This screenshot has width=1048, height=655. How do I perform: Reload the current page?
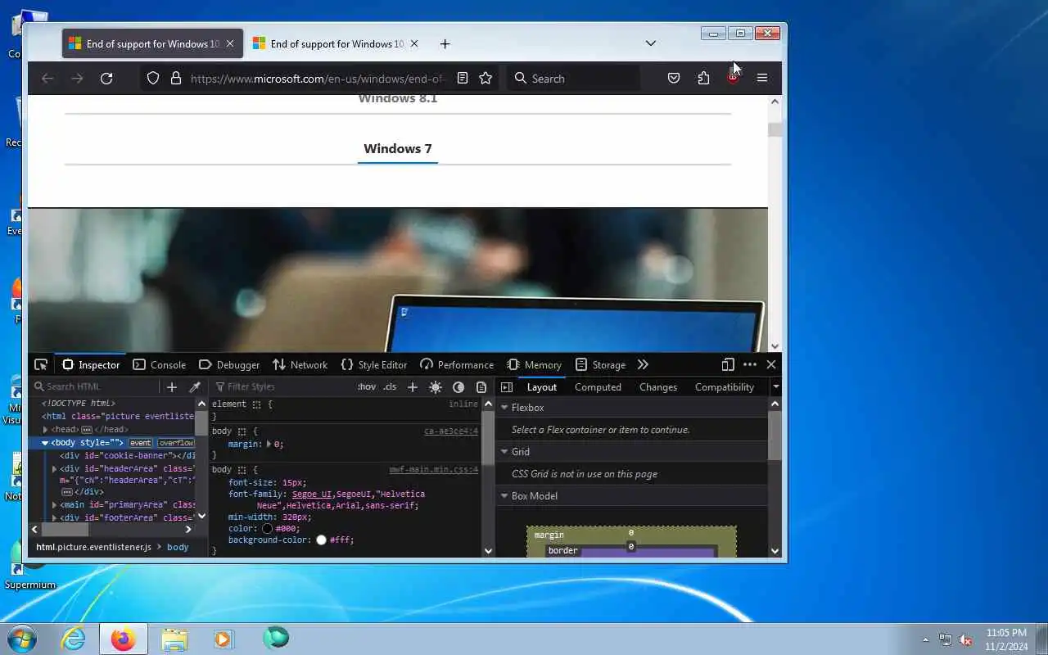(106, 78)
